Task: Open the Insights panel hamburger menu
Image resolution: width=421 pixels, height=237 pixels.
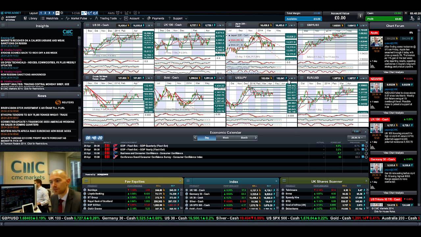Action: (3, 25)
